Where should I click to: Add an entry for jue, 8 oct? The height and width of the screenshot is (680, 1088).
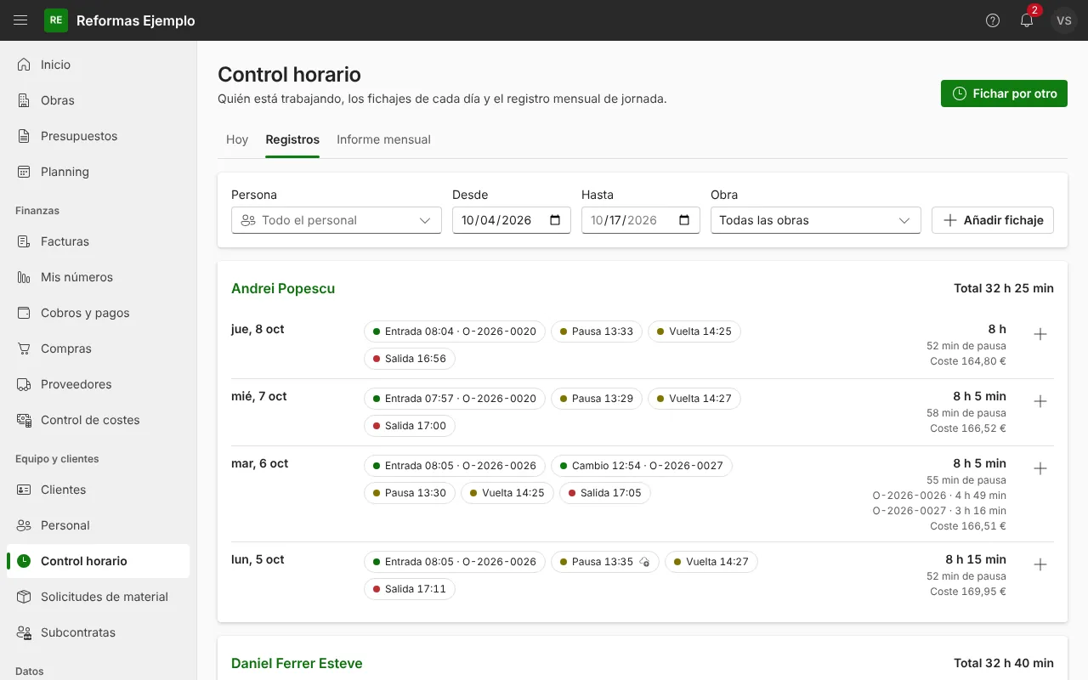(x=1040, y=334)
